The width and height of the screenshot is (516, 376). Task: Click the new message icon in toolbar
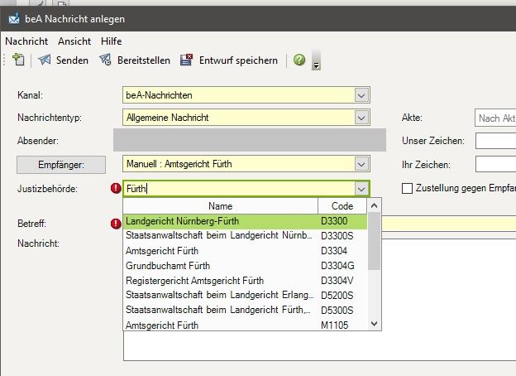(x=18, y=60)
